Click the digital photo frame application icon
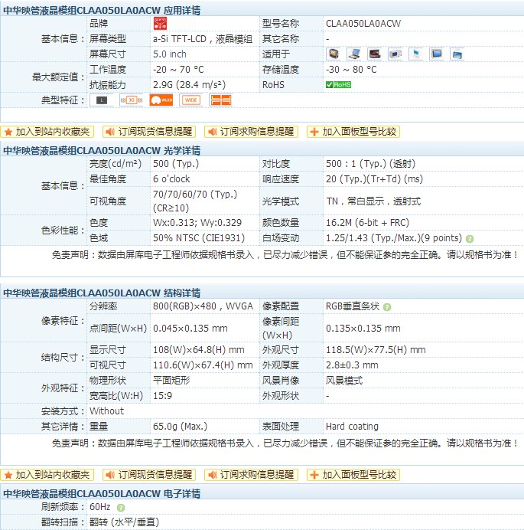The width and height of the screenshot is (524, 530). 436,54
